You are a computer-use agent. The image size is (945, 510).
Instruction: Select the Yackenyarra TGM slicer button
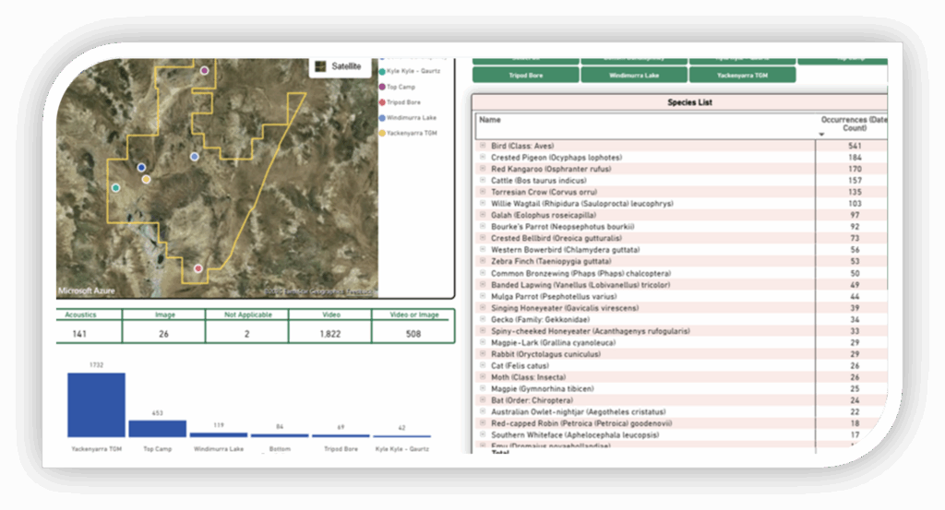[x=741, y=75]
